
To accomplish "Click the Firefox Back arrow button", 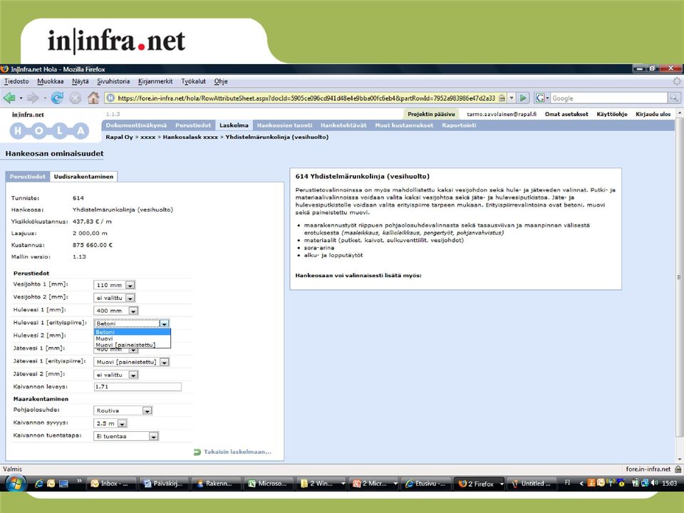I will click(9, 98).
